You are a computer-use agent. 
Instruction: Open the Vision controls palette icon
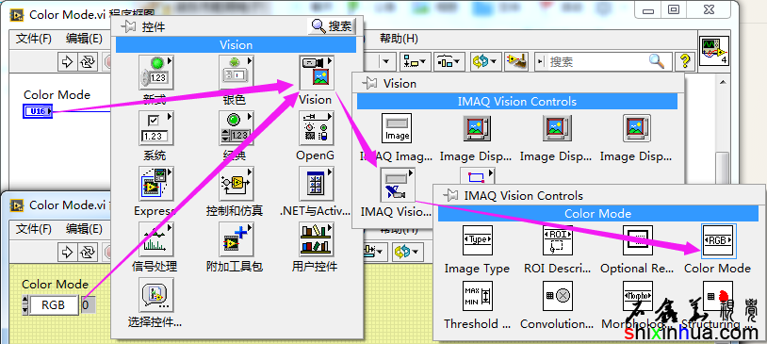pos(317,73)
